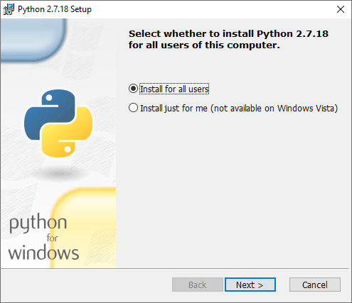Select the "Install for all users" radio button
The height and width of the screenshot is (303, 352).
click(133, 89)
